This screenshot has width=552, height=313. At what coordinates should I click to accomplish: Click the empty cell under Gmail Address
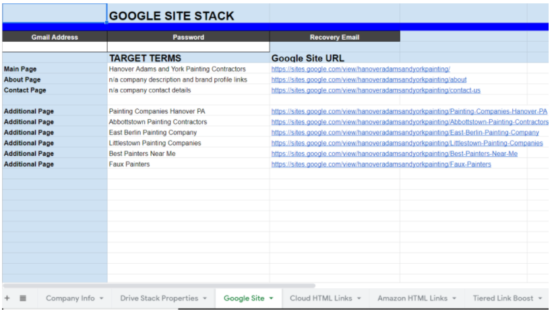click(55, 46)
